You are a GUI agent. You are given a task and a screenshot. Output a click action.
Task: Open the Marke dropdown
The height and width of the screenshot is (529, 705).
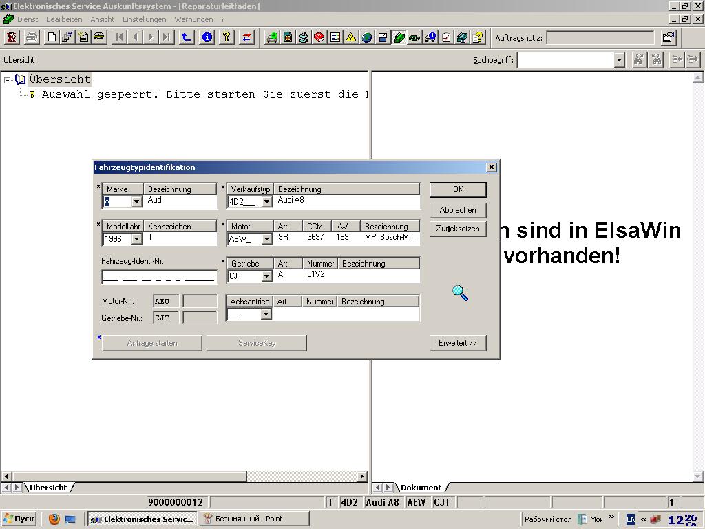pos(137,202)
